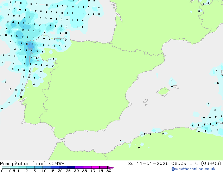
Task: Select the '(06+03)' forecast offset text
Action: (211, 164)
